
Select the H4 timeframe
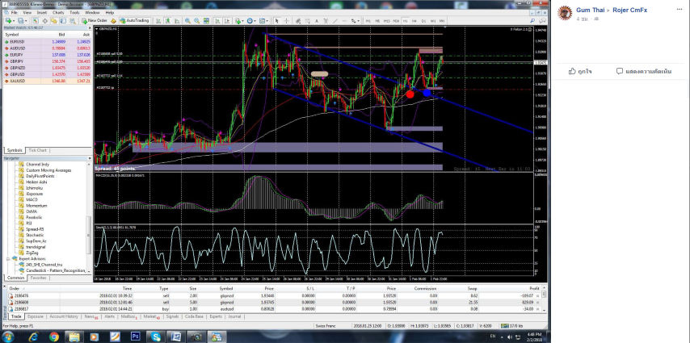tap(414, 20)
